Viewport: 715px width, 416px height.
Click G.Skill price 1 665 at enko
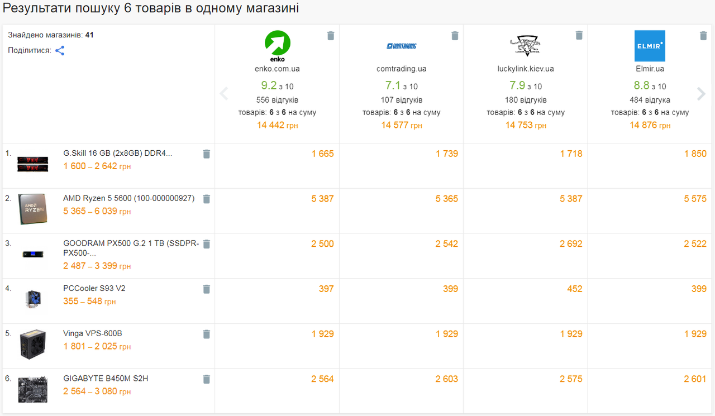tap(322, 154)
